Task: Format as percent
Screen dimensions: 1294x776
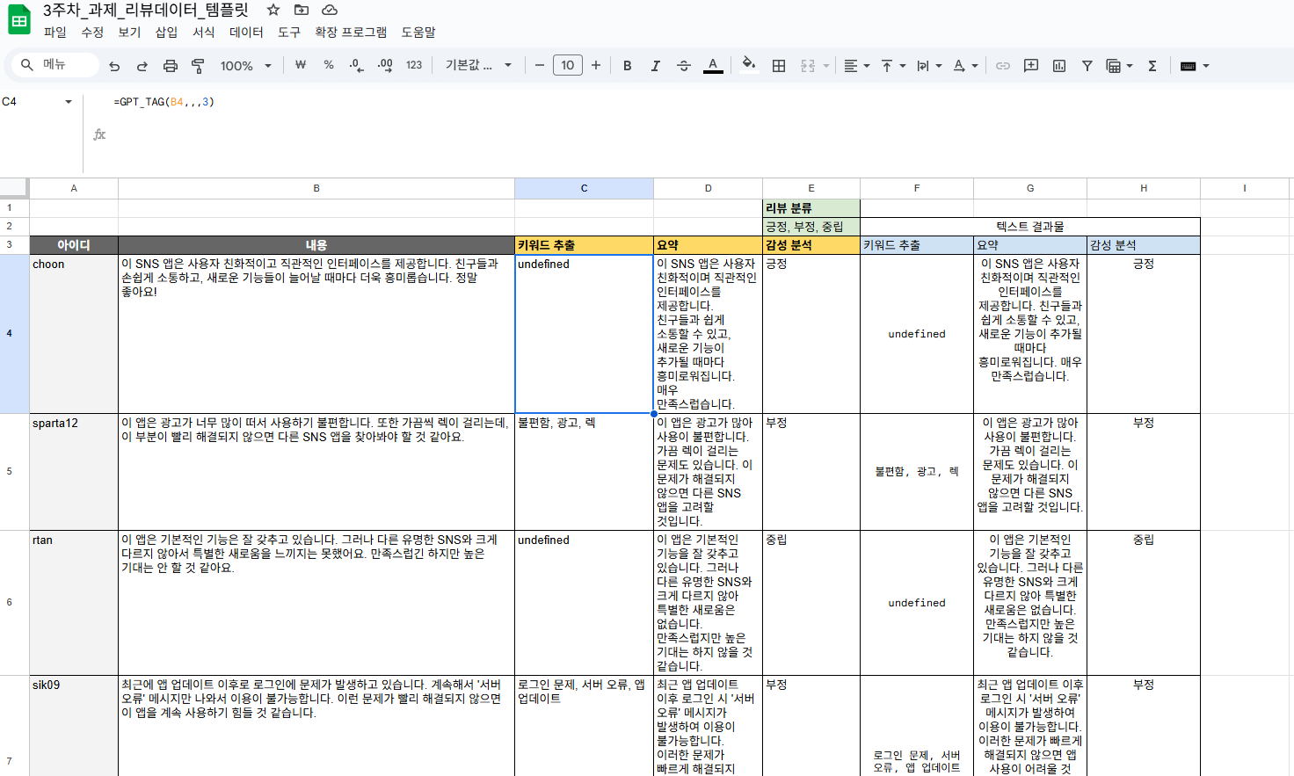Action: [329, 65]
